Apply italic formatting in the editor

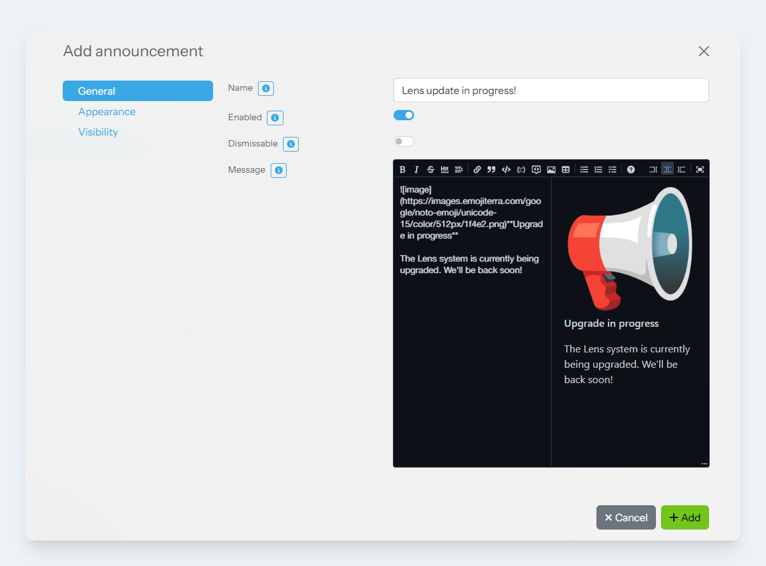point(417,169)
